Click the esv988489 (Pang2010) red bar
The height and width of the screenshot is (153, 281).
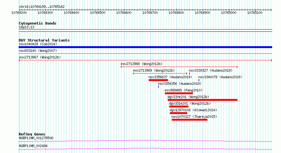point(179,93)
